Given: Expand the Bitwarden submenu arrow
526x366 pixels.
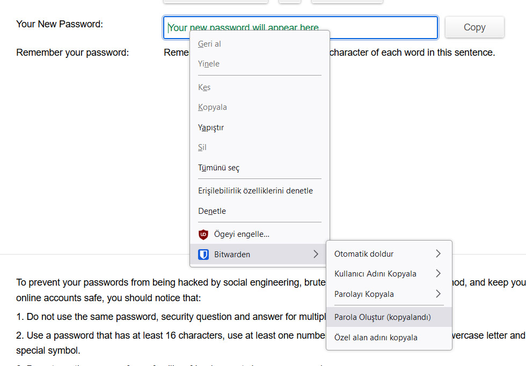Looking at the screenshot, I should (316, 254).
